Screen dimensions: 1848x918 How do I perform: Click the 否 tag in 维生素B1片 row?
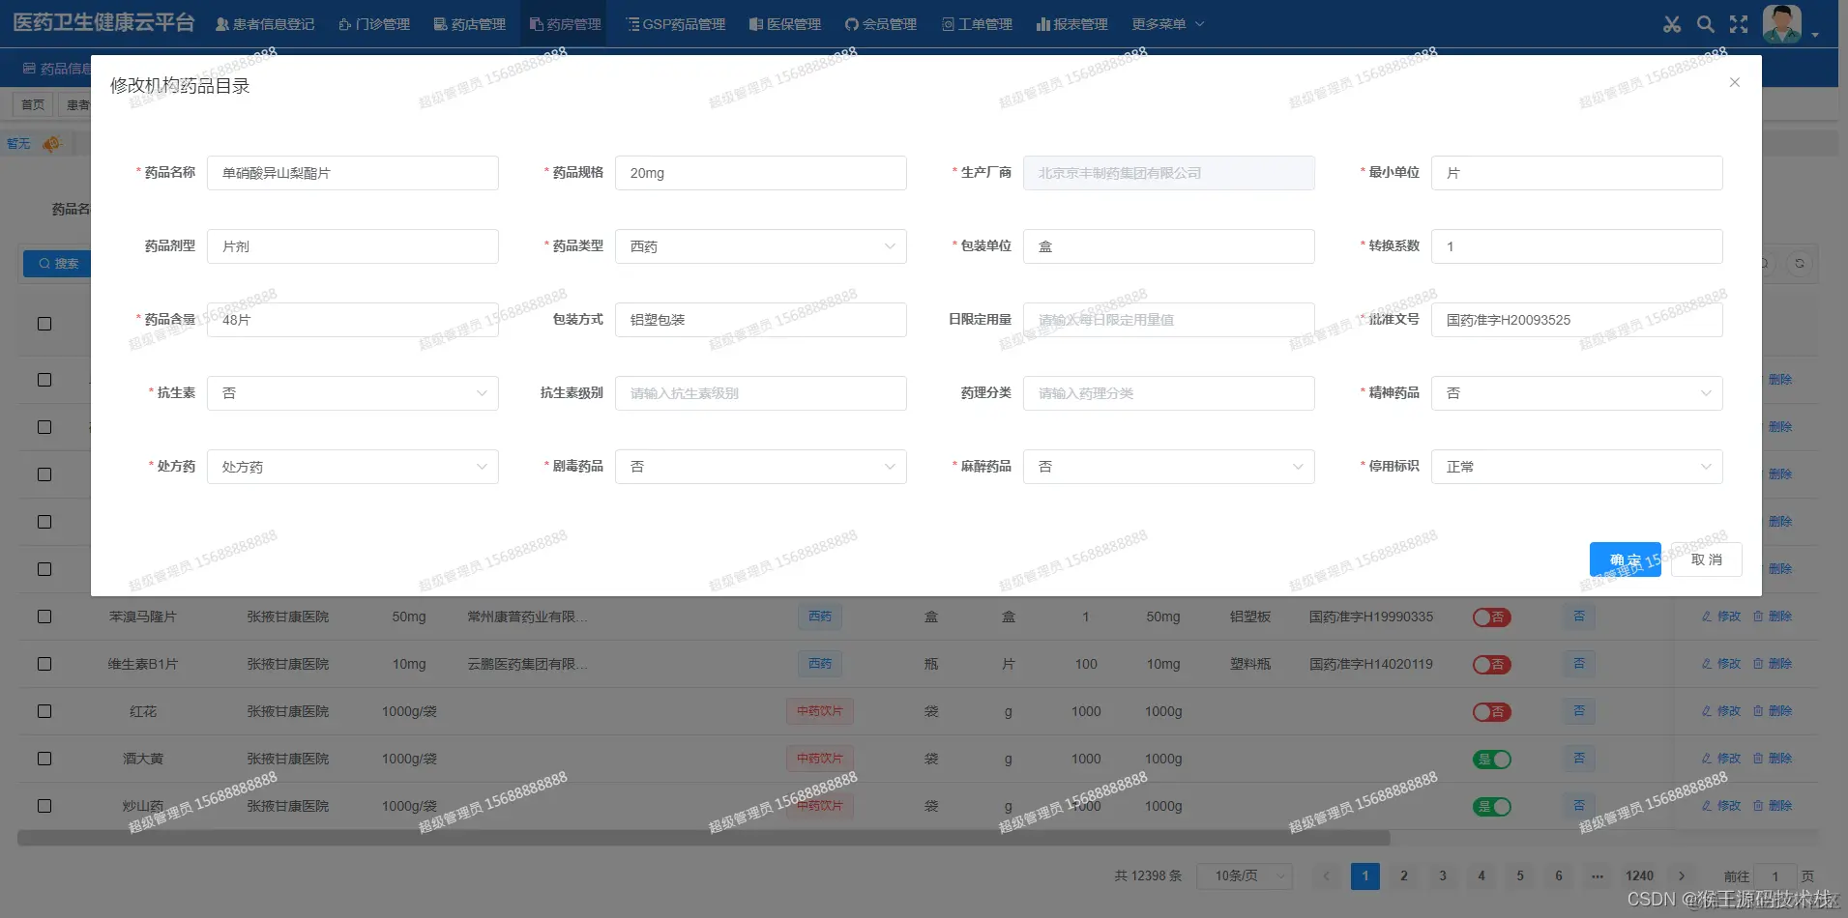(x=1579, y=664)
